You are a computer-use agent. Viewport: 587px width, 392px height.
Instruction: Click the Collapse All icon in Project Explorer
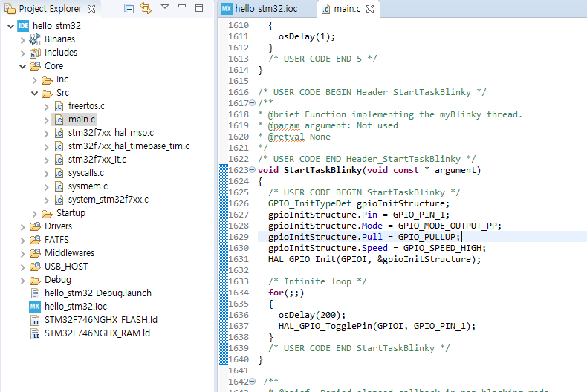point(129,9)
